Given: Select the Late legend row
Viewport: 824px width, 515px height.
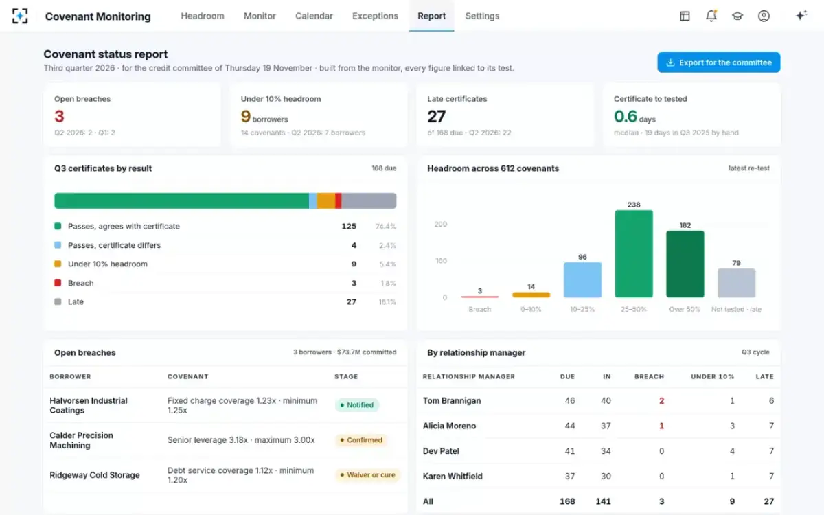Looking at the screenshot, I should click(225, 301).
